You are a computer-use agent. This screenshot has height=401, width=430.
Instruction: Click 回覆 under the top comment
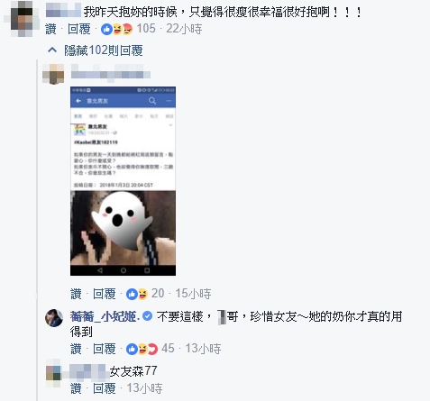pos(79,29)
